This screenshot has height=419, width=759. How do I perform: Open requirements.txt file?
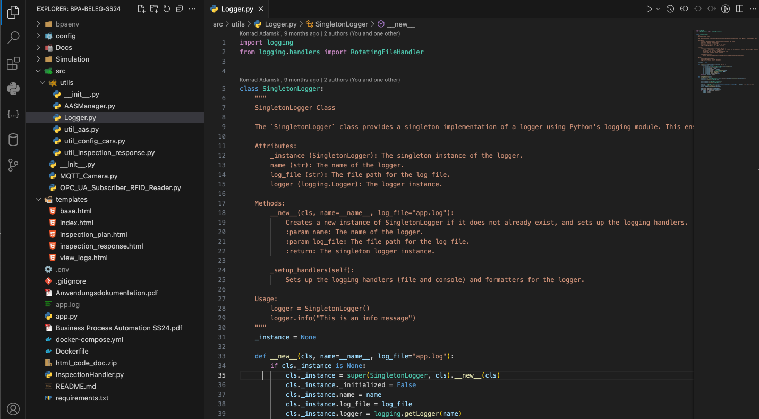pyautogui.click(x=115, y=398)
